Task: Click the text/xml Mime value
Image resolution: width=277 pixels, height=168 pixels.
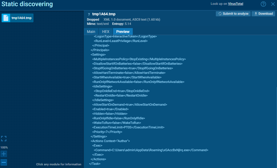Action: 103,24
